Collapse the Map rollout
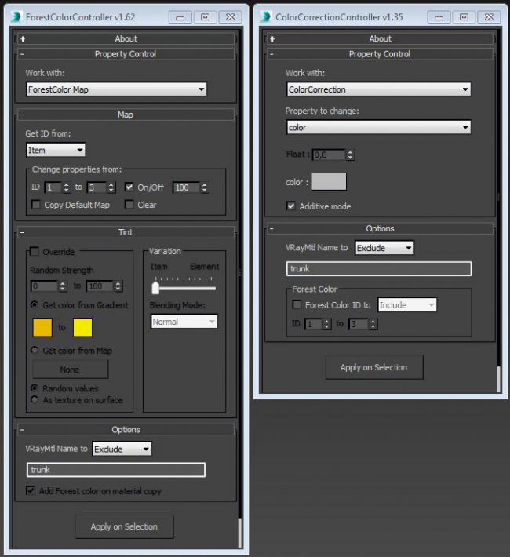510x557 pixels. click(126, 115)
